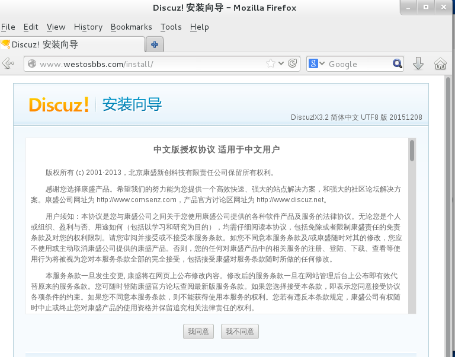This screenshot has height=357, width=455.
Task: Open the History menu
Action: (88, 27)
